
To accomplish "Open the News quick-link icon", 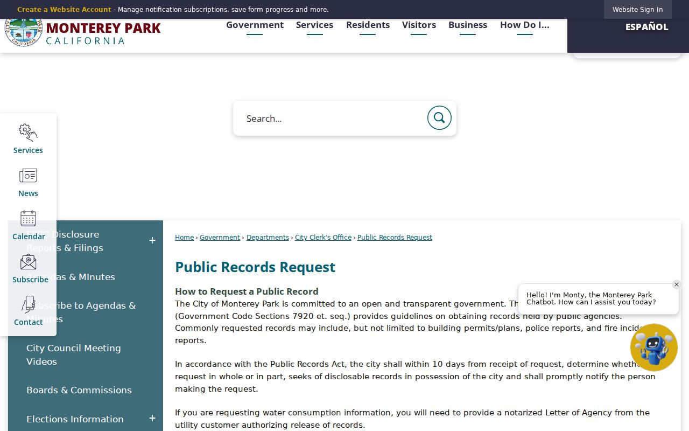I will coord(28,176).
